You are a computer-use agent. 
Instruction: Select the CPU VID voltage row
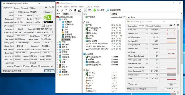point(101,75)
